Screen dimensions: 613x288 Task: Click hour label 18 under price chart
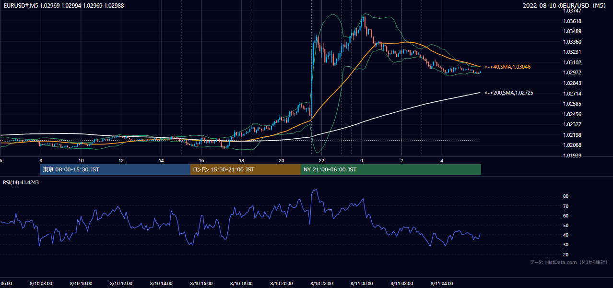click(241, 161)
